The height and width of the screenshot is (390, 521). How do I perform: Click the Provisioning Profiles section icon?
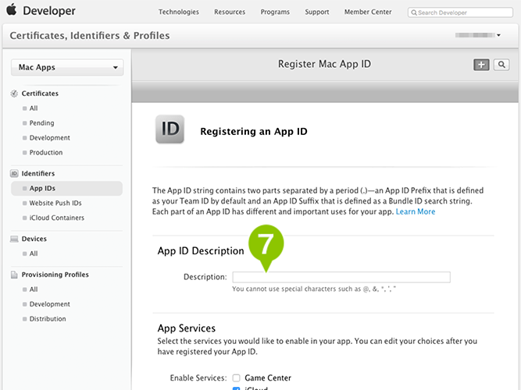point(14,275)
